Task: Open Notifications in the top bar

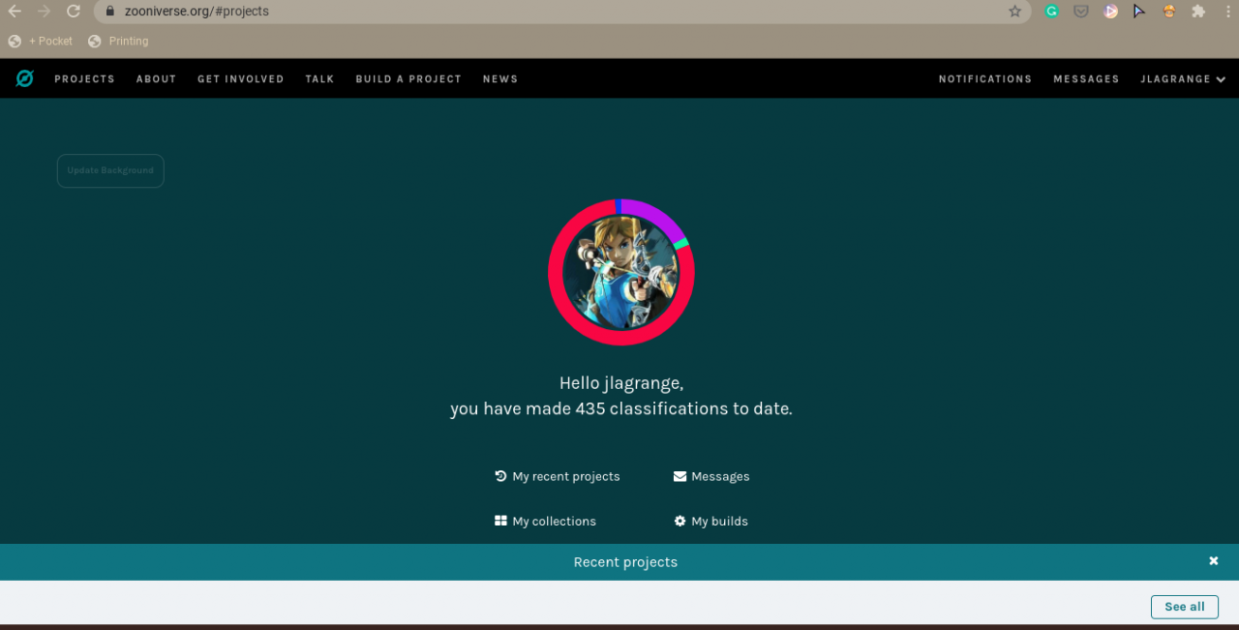Action: (985, 79)
